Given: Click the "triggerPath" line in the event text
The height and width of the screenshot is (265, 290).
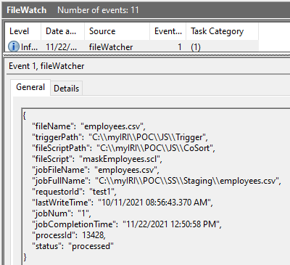Looking at the screenshot, I should click(x=120, y=137).
